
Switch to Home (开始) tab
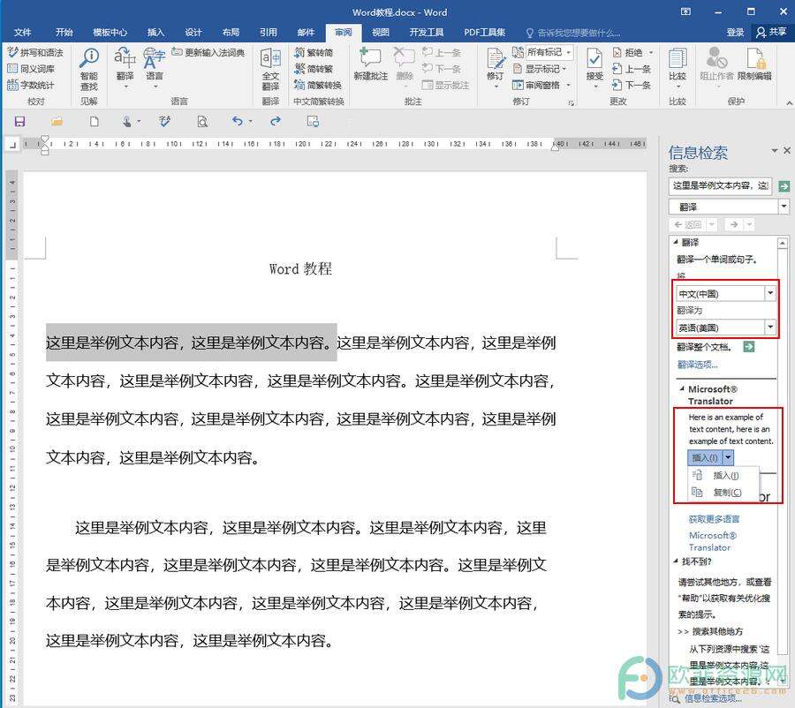pos(64,33)
